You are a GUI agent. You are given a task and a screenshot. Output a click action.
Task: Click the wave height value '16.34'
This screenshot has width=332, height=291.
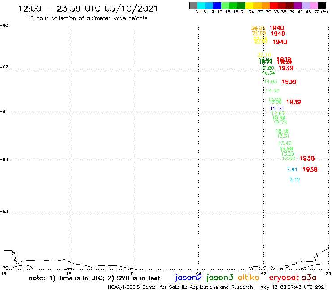[x=269, y=73]
